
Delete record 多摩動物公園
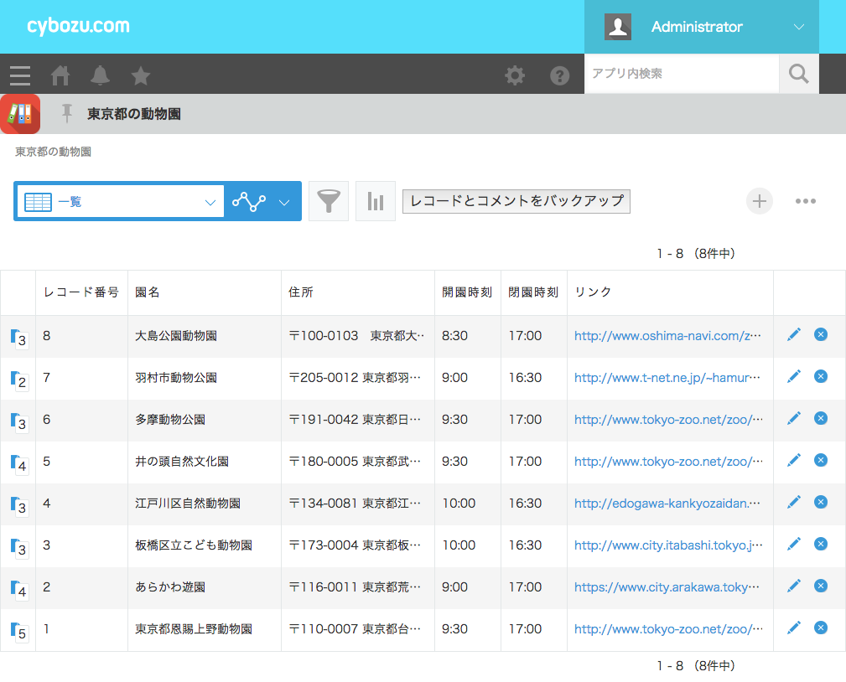[x=821, y=418]
